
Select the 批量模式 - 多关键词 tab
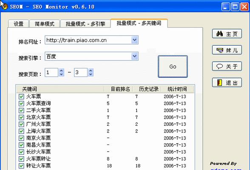pos(139,23)
